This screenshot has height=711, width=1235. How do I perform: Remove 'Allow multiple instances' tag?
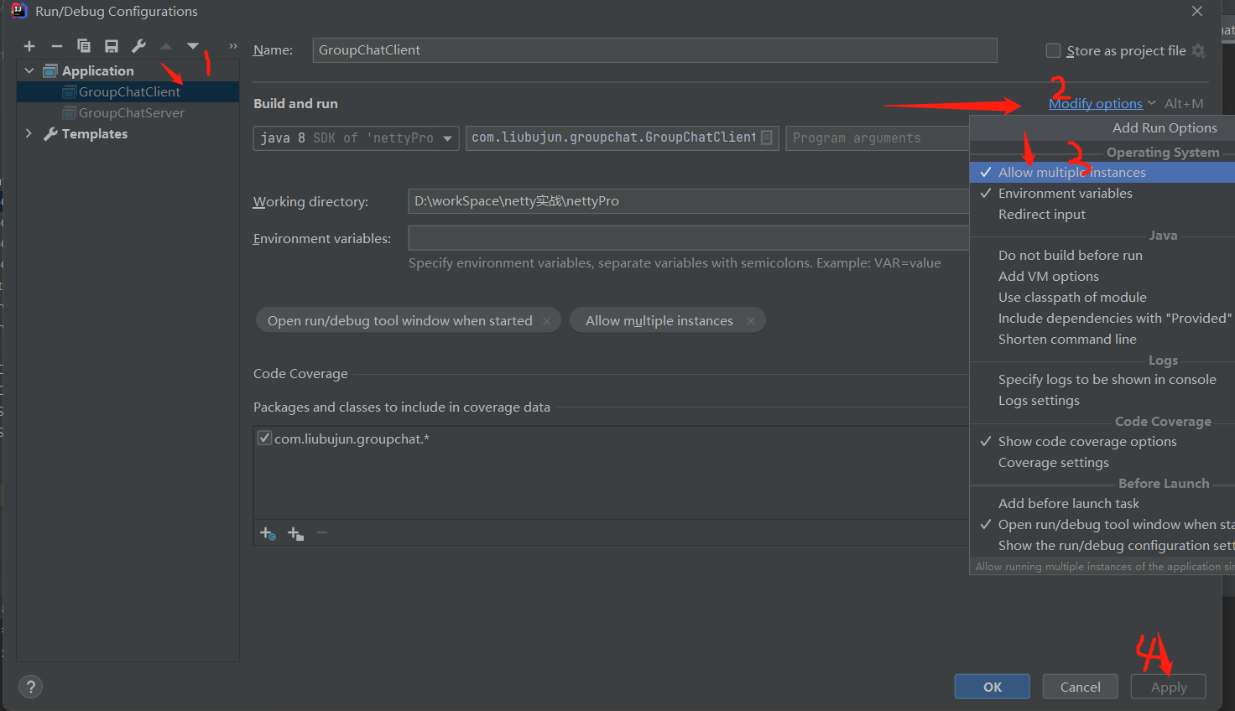[x=751, y=321]
